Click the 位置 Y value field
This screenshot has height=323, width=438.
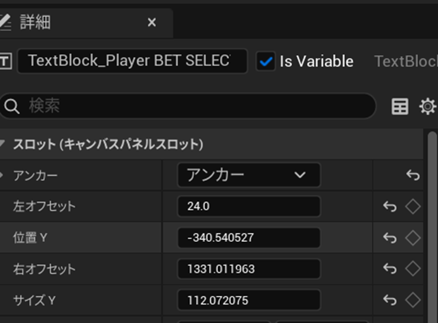coord(248,238)
